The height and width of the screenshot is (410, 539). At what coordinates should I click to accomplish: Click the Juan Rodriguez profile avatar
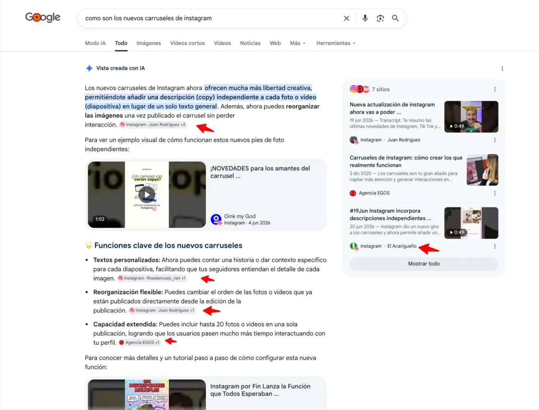point(354,140)
